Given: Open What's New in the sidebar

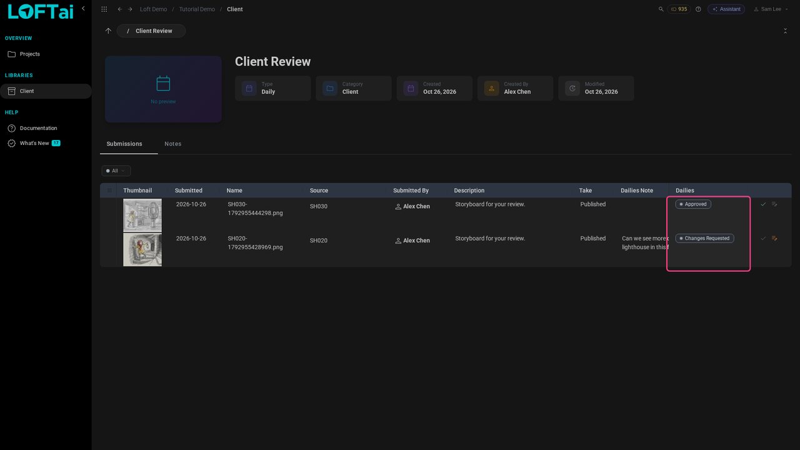Looking at the screenshot, I should click(x=46, y=143).
